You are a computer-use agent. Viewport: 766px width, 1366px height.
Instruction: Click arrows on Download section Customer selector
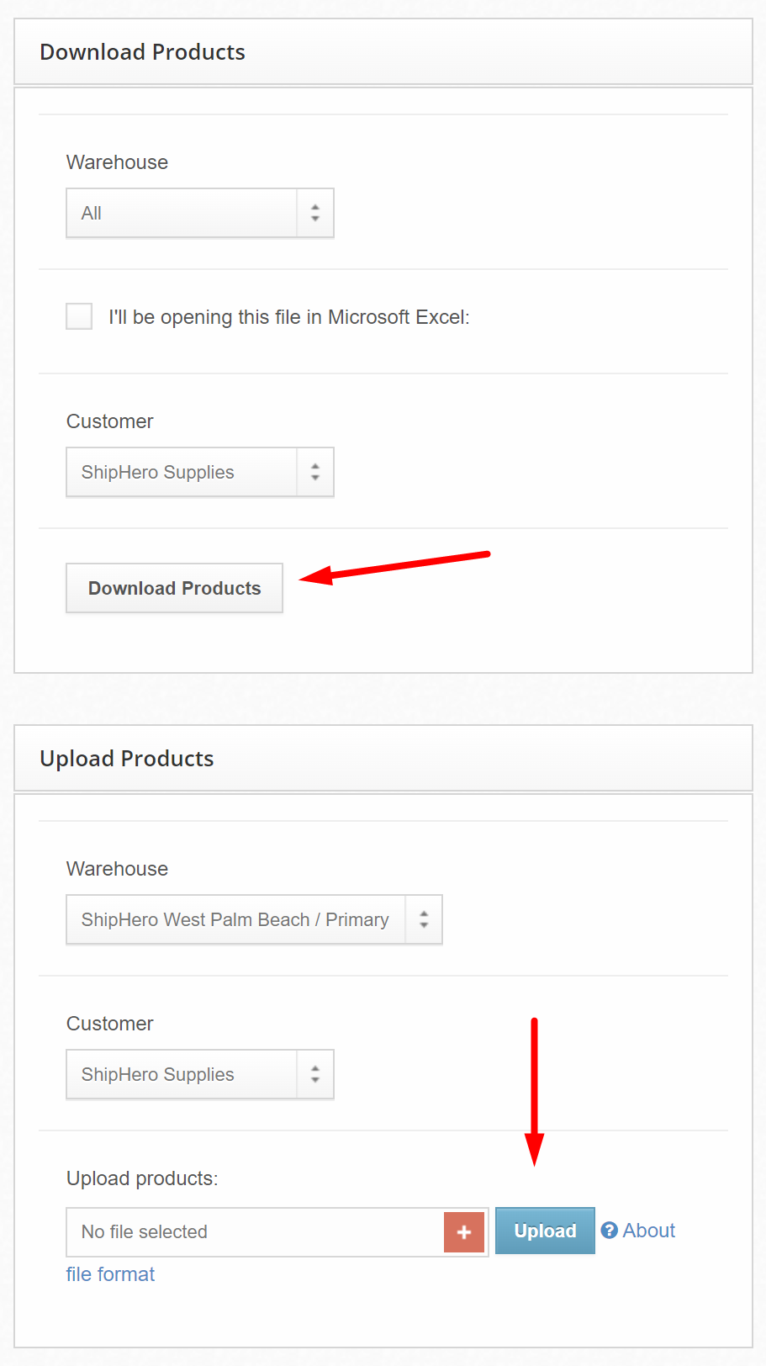[315, 472]
